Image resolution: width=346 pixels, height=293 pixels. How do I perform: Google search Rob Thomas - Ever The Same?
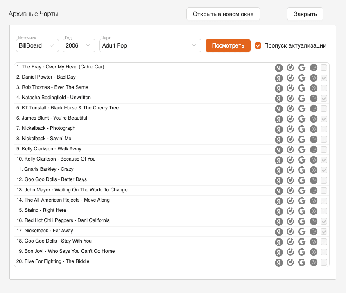click(302, 88)
